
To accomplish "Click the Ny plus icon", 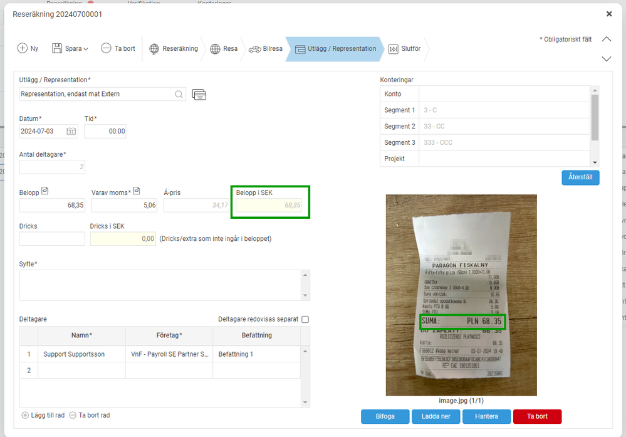I will [x=23, y=48].
